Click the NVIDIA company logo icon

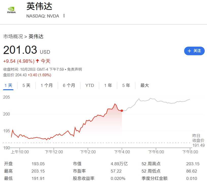pos(11,10)
